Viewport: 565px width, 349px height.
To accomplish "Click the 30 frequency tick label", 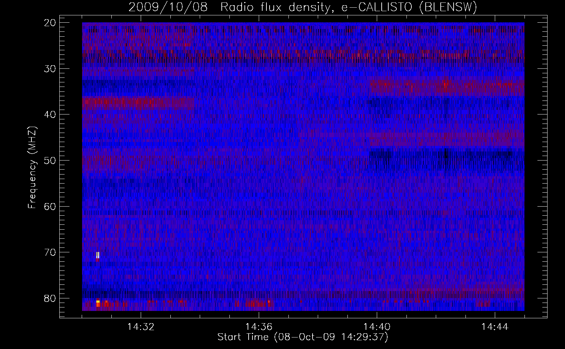I will point(50,68).
